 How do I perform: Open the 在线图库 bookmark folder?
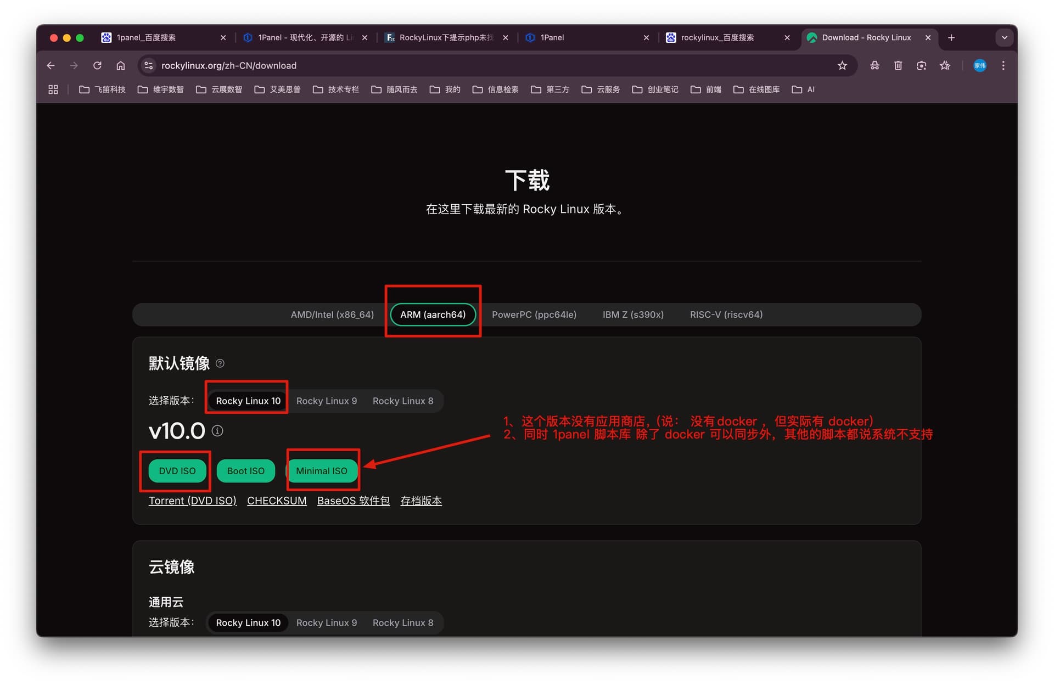tap(756, 89)
